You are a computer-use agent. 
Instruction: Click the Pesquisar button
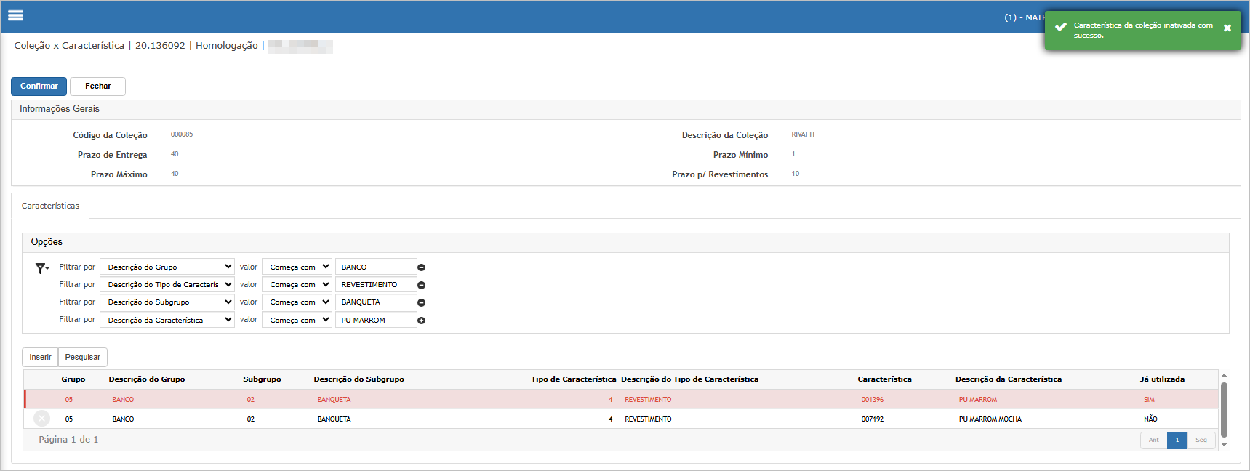82,357
